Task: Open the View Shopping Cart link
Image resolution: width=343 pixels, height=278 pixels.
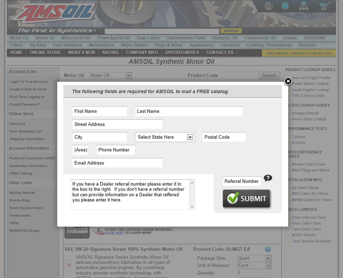Action: point(26,131)
